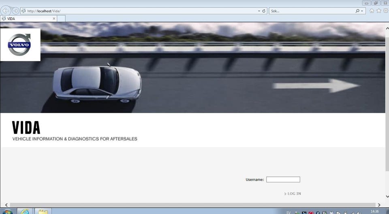Click the browser forward arrow button
This screenshot has width=389, height=214.
[x=15, y=11]
